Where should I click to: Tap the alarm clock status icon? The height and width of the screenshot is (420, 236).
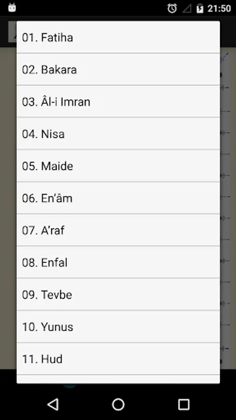pyautogui.click(x=172, y=8)
